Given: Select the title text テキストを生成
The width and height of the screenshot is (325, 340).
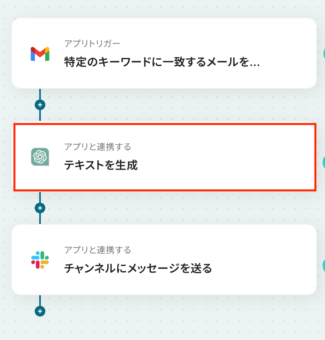Looking at the screenshot, I should [101, 165].
